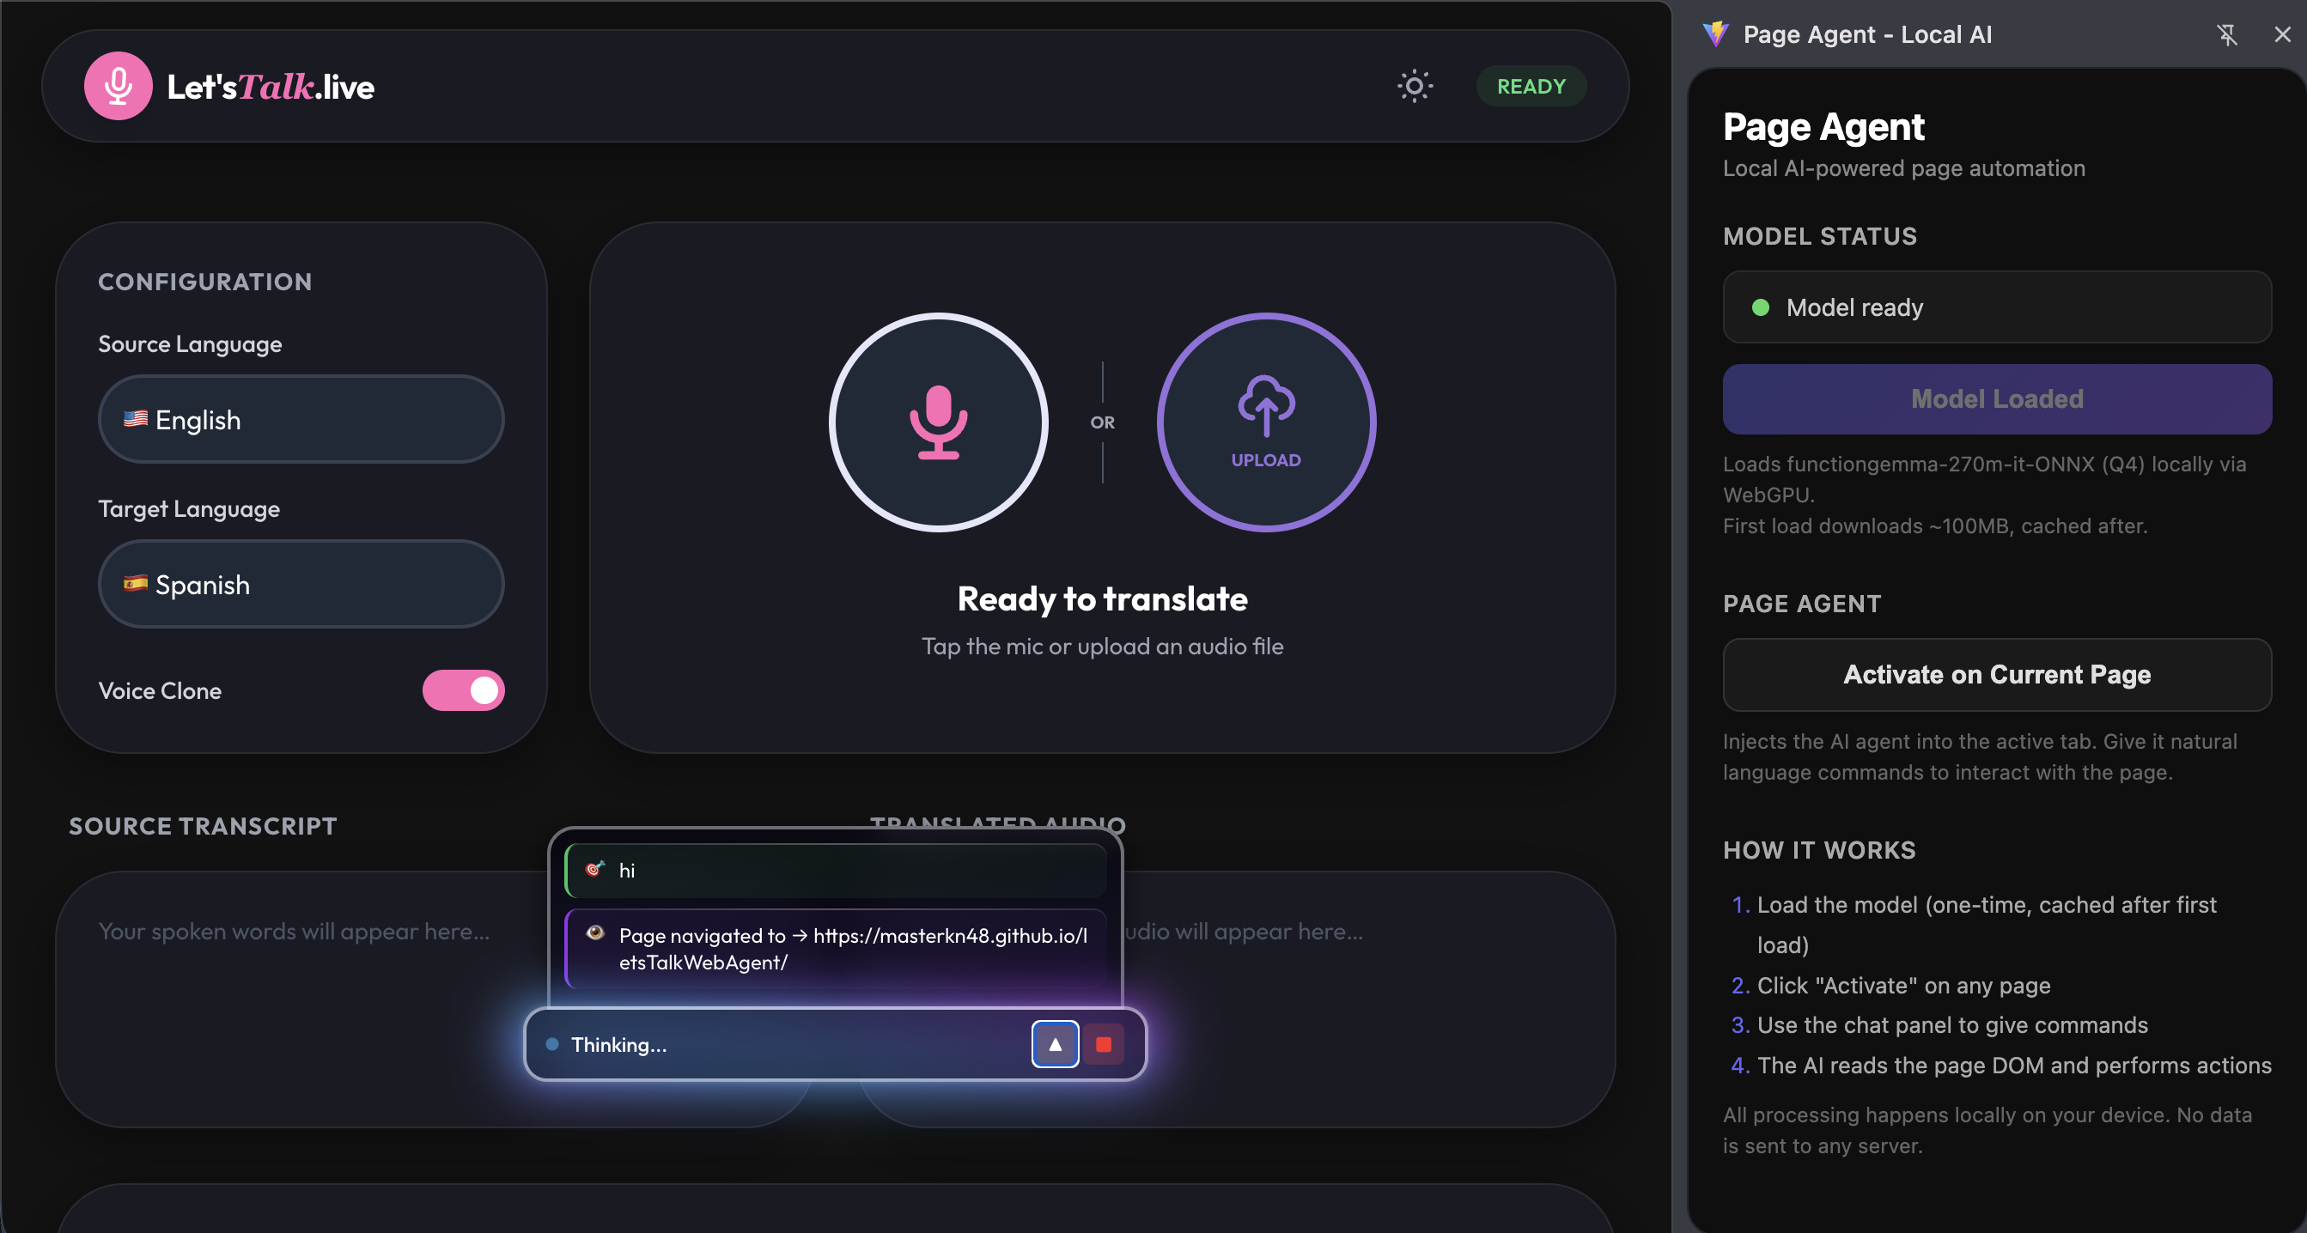The height and width of the screenshot is (1233, 2307).
Task: Click the Spain flag in target language
Action: [x=135, y=583]
